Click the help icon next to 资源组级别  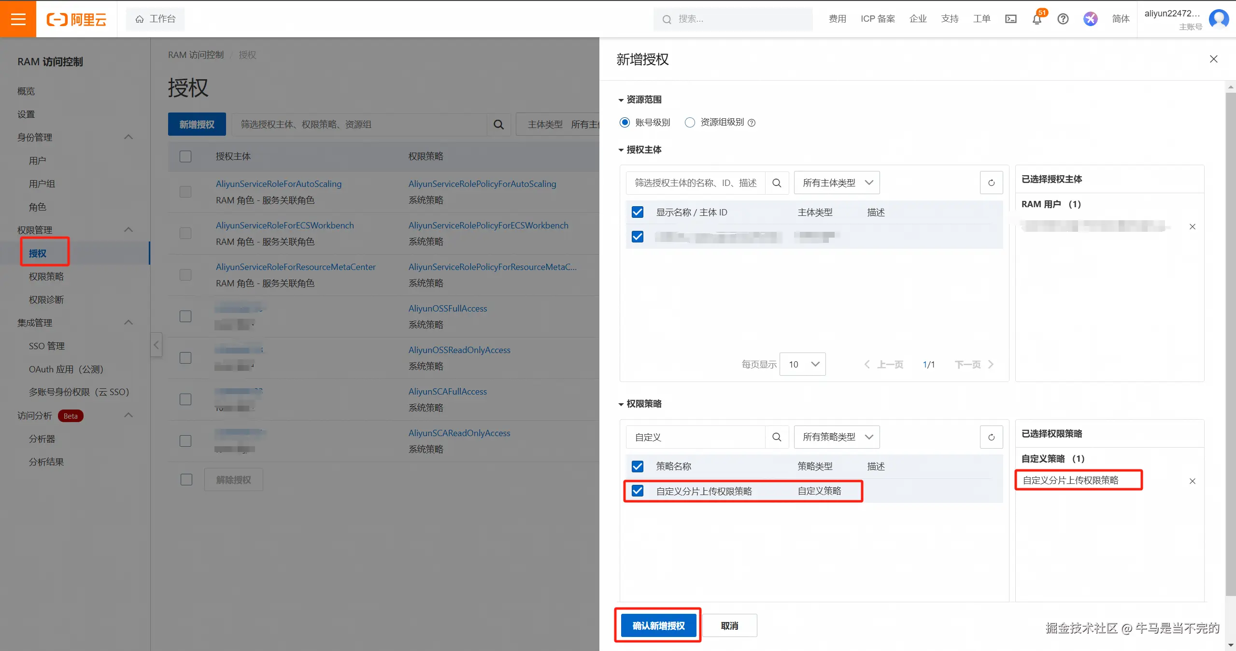[x=752, y=123]
